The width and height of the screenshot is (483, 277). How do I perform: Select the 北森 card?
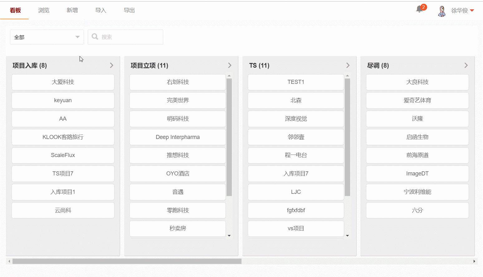[296, 100]
